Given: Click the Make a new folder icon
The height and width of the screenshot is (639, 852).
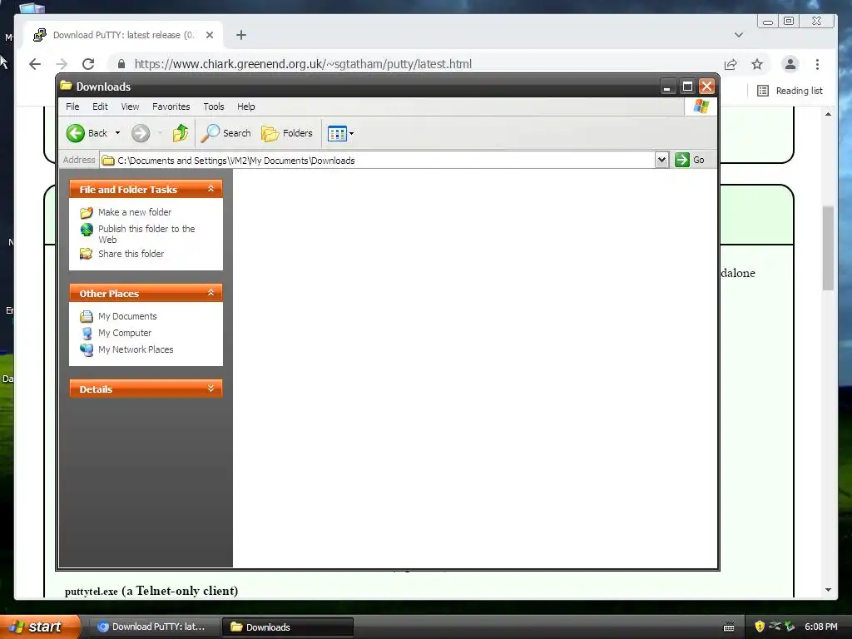Looking at the screenshot, I should [x=87, y=212].
